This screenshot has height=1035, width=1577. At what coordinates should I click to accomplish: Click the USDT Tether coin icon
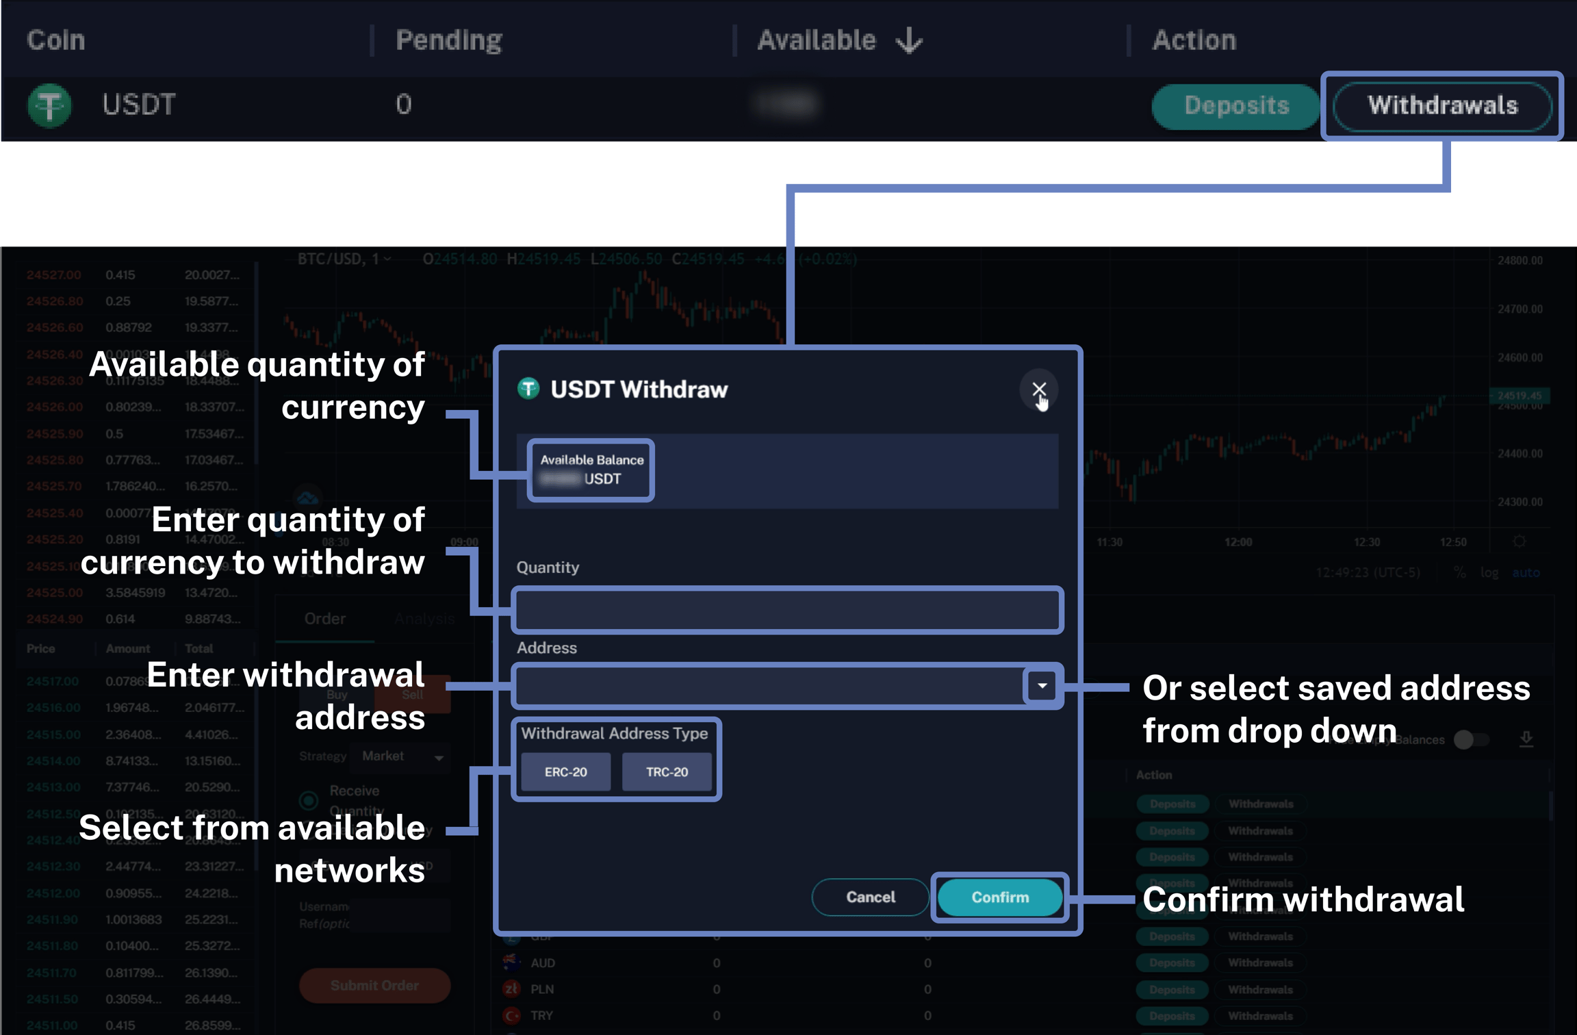point(49,105)
